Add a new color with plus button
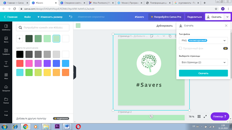The width and height of the screenshot is (232, 130). 19,39
